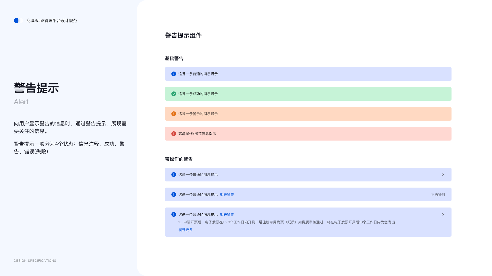492x276 pixels.
Task: Click the 警告提示组件 page title
Action: point(183,36)
